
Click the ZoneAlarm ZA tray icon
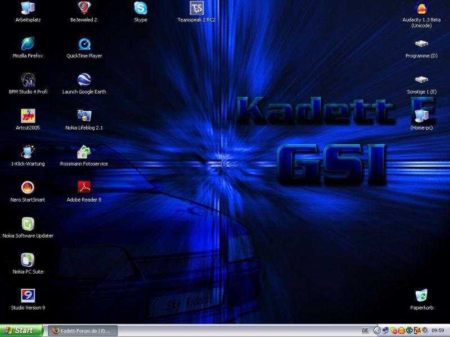tap(417, 331)
